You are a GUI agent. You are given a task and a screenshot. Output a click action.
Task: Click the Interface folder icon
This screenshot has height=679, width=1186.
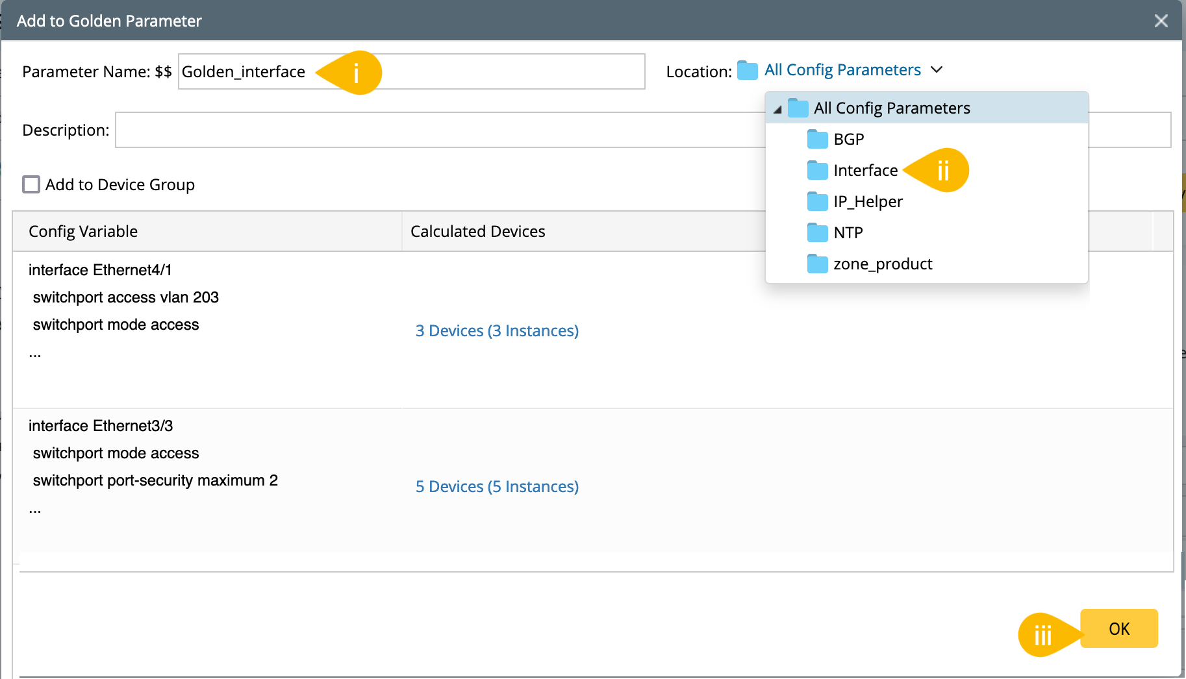tap(817, 170)
